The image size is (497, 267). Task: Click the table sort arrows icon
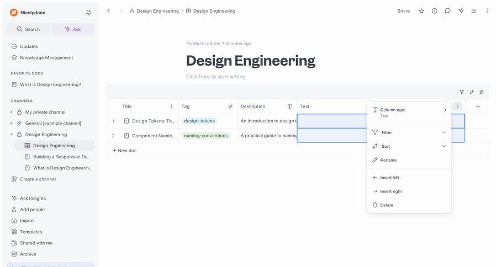pos(472,92)
